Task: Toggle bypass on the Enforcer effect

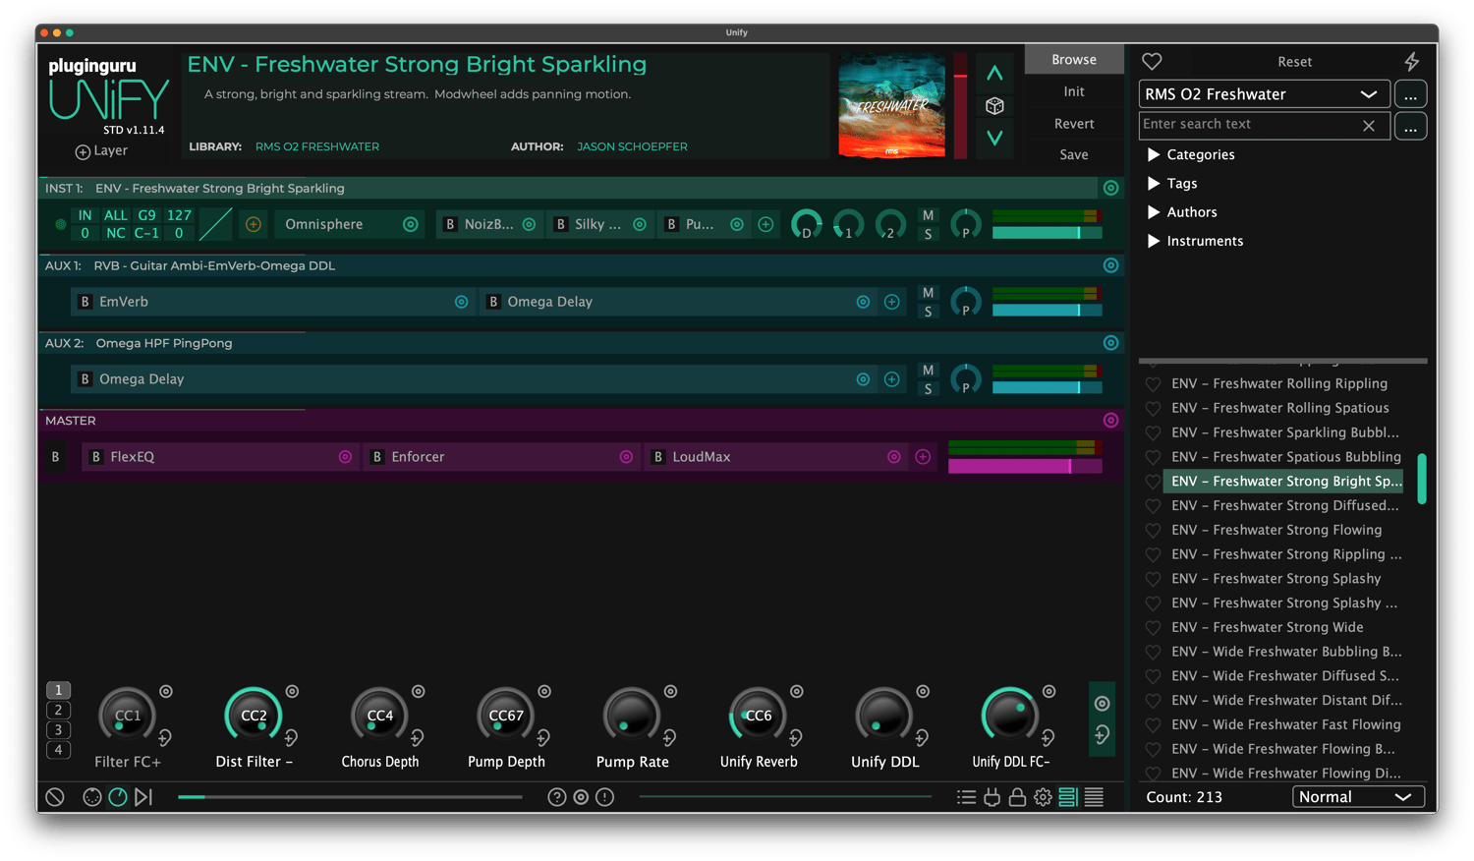Action: click(377, 457)
